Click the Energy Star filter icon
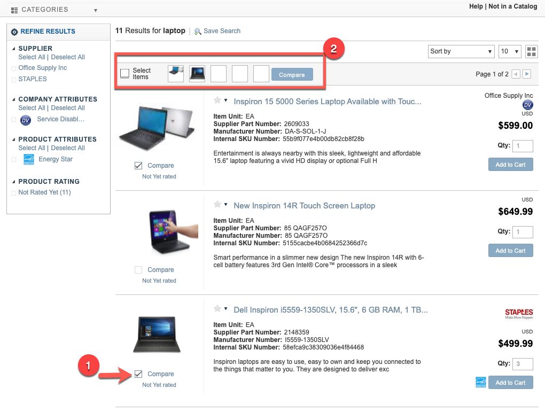Image resolution: width=545 pixels, height=412 pixels. pyautogui.click(x=29, y=159)
